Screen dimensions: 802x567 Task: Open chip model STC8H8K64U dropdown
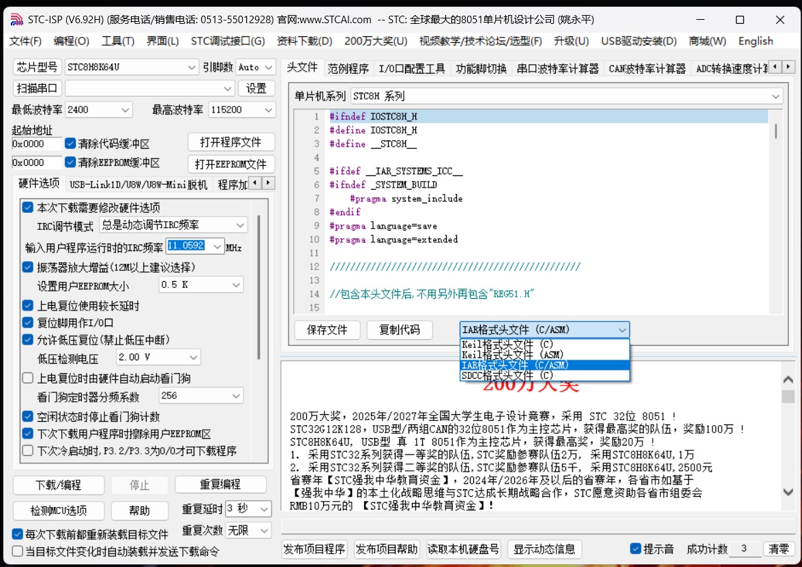click(132, 67)
